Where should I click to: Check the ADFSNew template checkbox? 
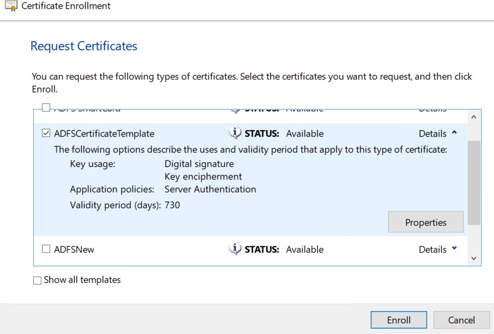coord(46,249)
